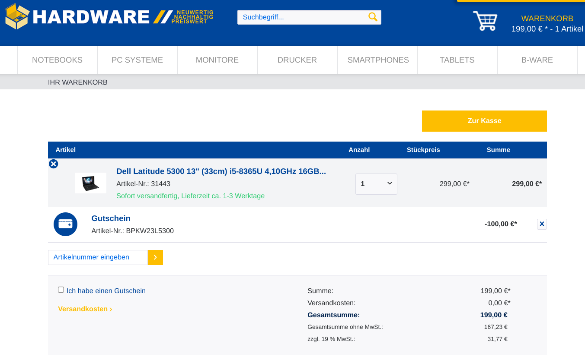Image resolution: width=585 pixels, height=360 pixels.
Task: Focus the 'Artikelnummer eingeben' field
Action: (x=98, y=257)
